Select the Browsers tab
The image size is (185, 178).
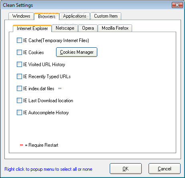point(46,16)
